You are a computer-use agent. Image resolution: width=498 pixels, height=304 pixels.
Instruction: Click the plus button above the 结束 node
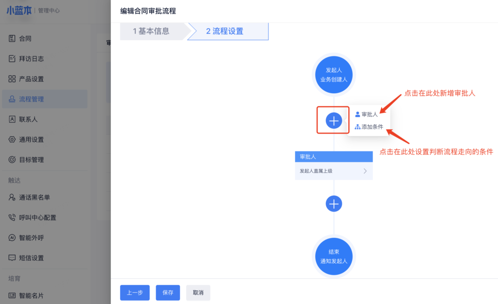[x=334, y=204]
